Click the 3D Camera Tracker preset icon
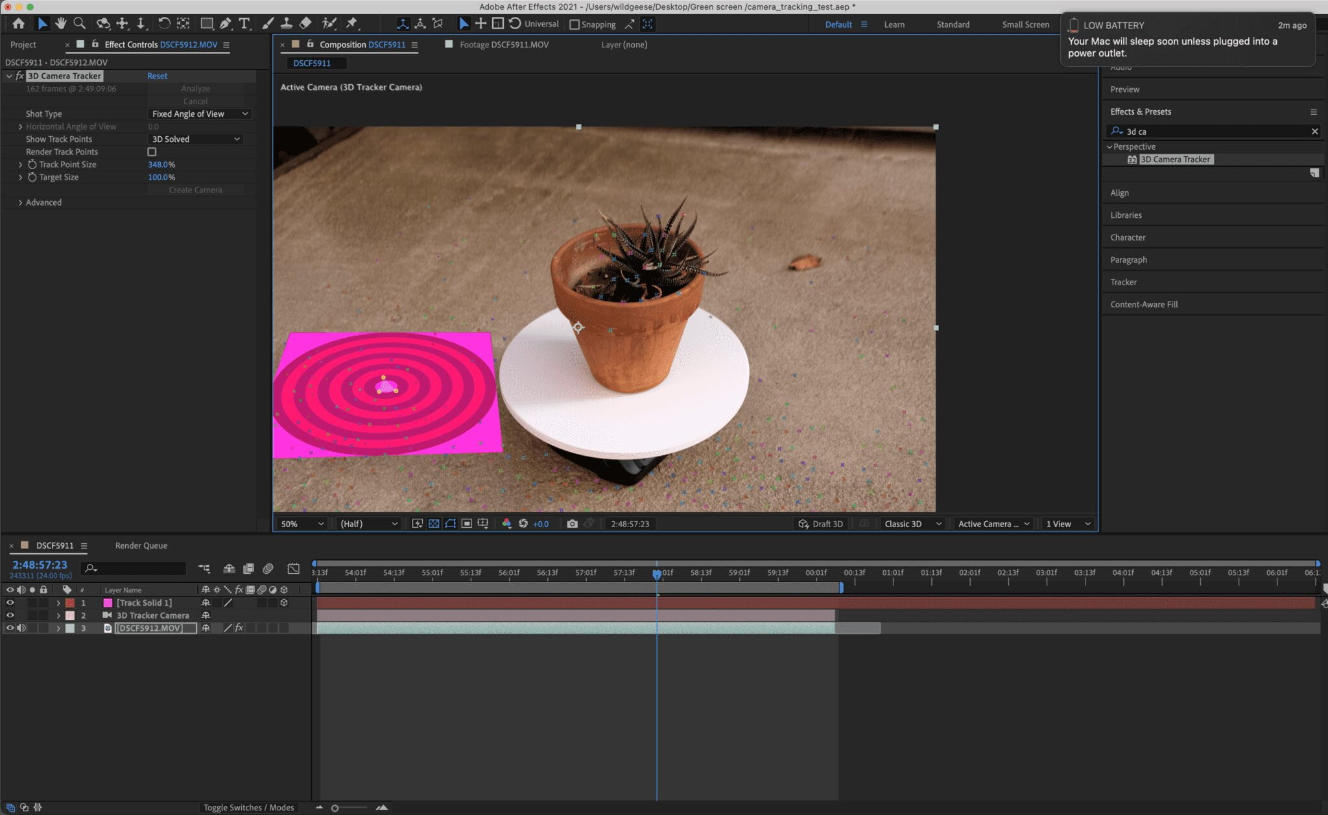Screen dimensions: 1328x815 tap(1131, 158)
